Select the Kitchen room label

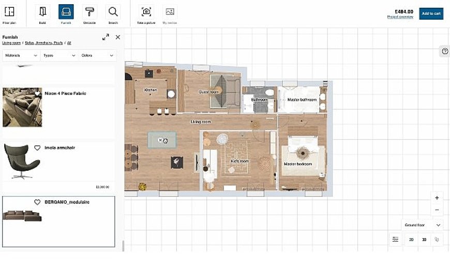pos(151,90)
